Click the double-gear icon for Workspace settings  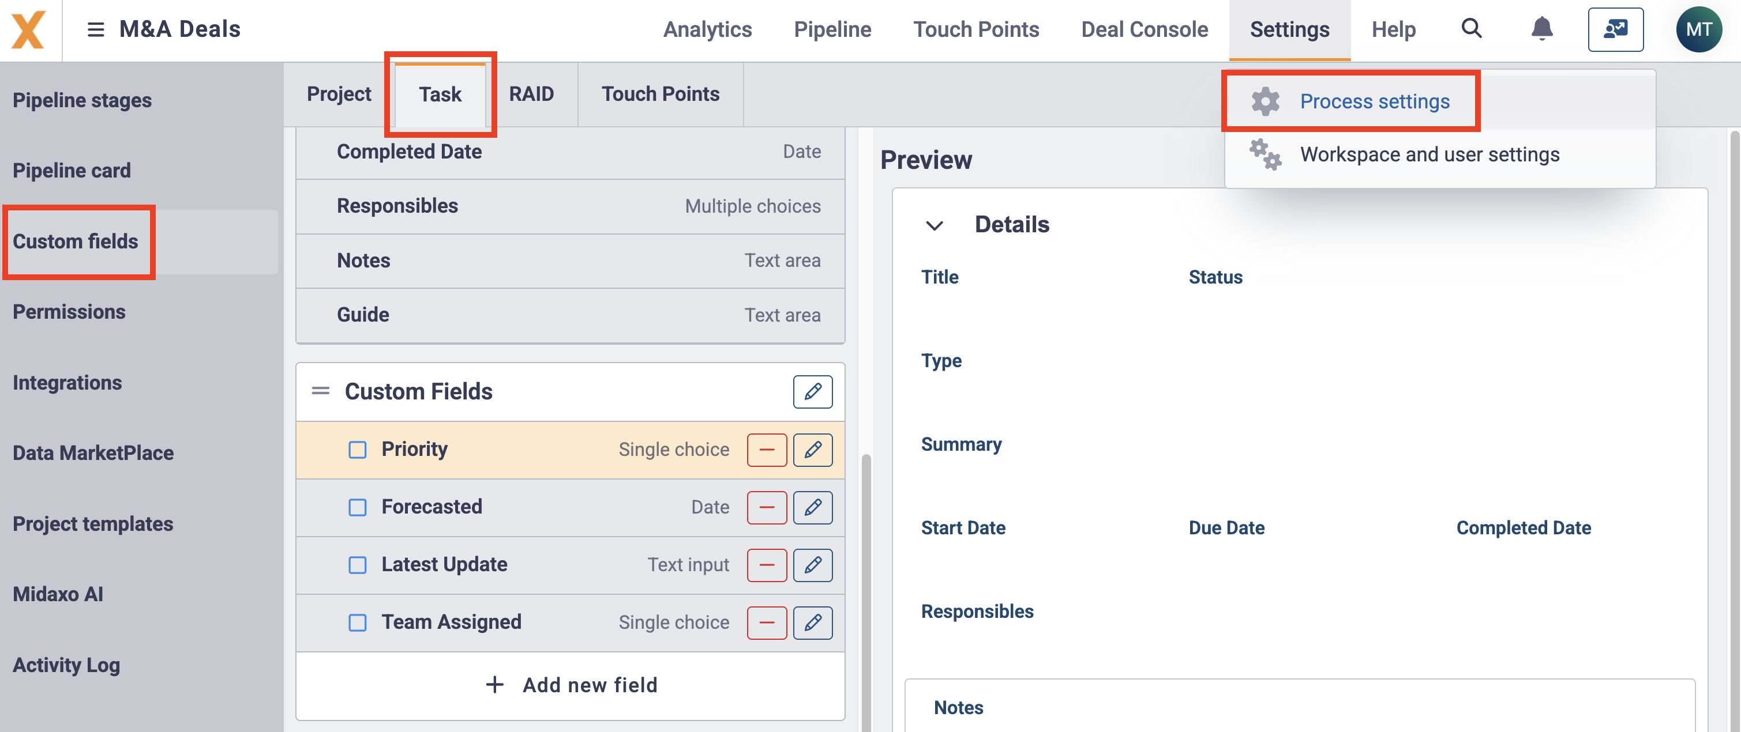1265,154
